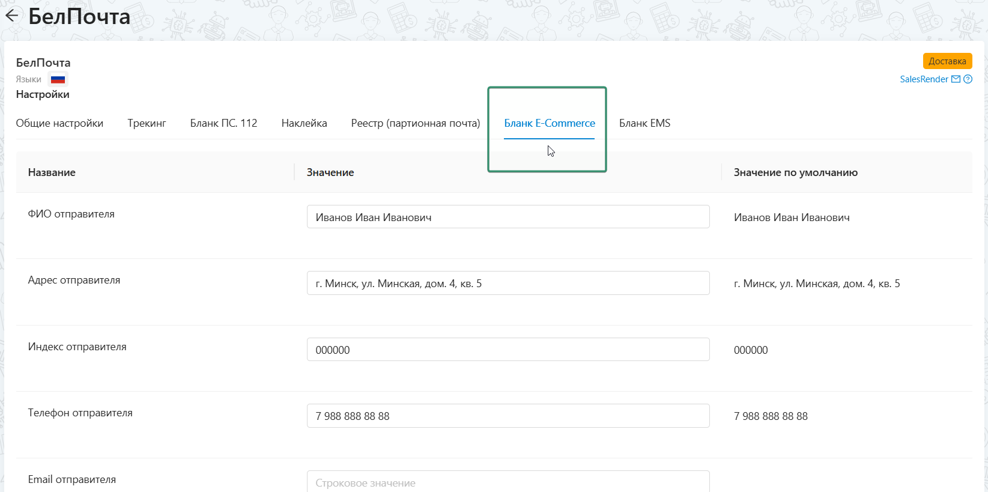Click the Адрес отправителя label

[x=74, y=280]
